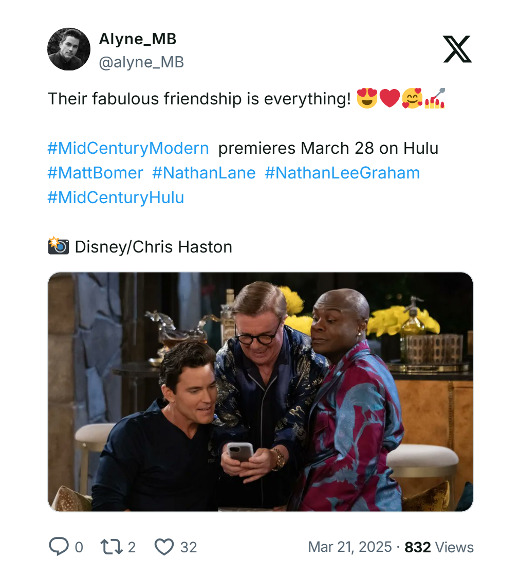Click the Alyne_MB display name
The width and height of the screenshot is (519, 576).
point(137,39)
